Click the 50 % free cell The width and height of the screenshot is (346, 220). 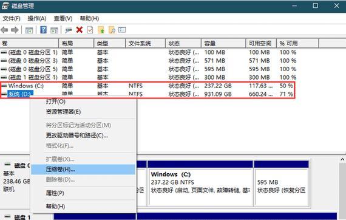(287, 86)
